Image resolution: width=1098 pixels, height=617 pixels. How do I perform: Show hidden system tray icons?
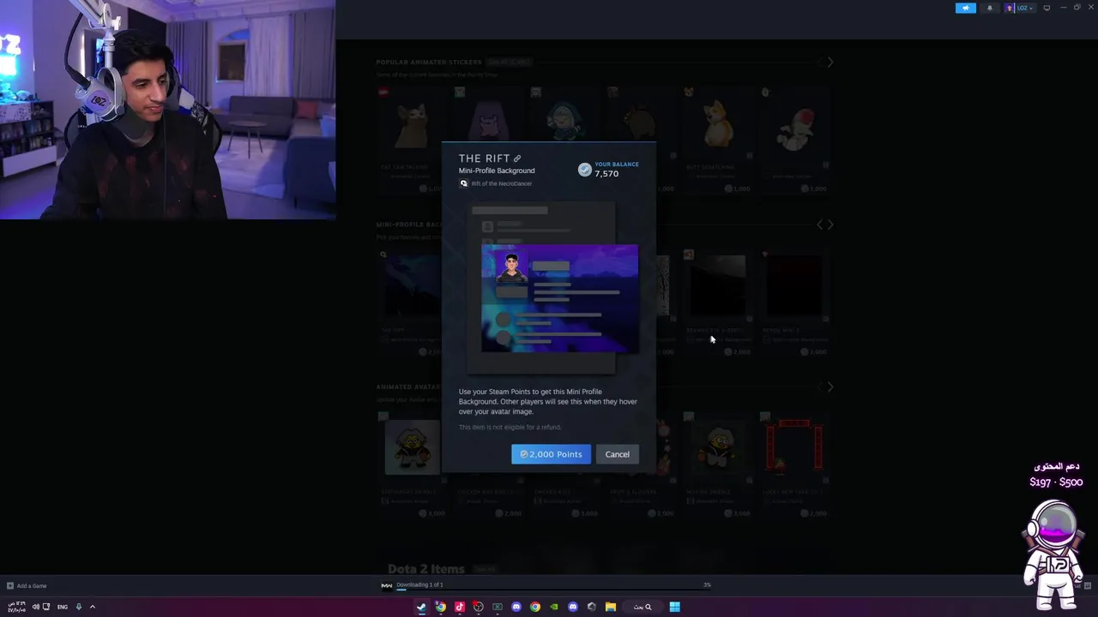pos(93,607)
